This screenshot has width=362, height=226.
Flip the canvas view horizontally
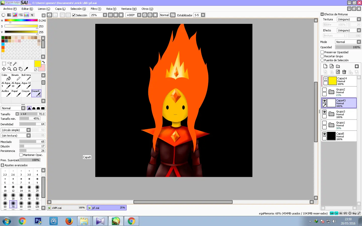(x=173, y=15)
